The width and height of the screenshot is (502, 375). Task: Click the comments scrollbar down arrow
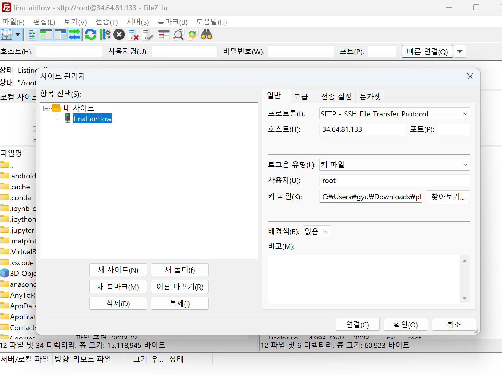tap(465, 298)
